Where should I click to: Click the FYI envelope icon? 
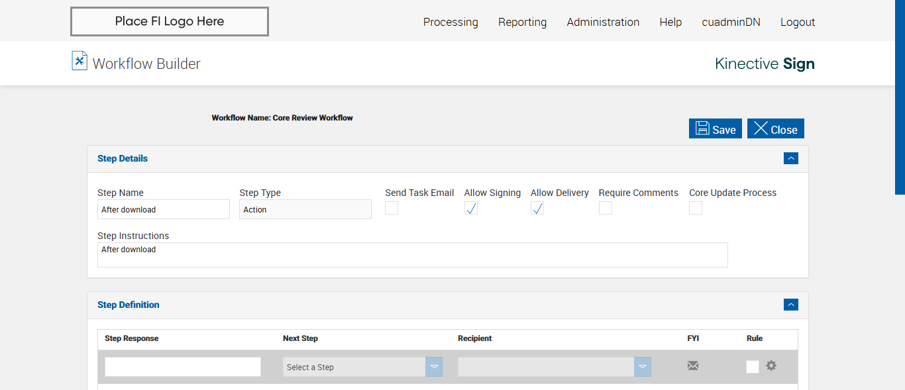(x=693, y=366)
